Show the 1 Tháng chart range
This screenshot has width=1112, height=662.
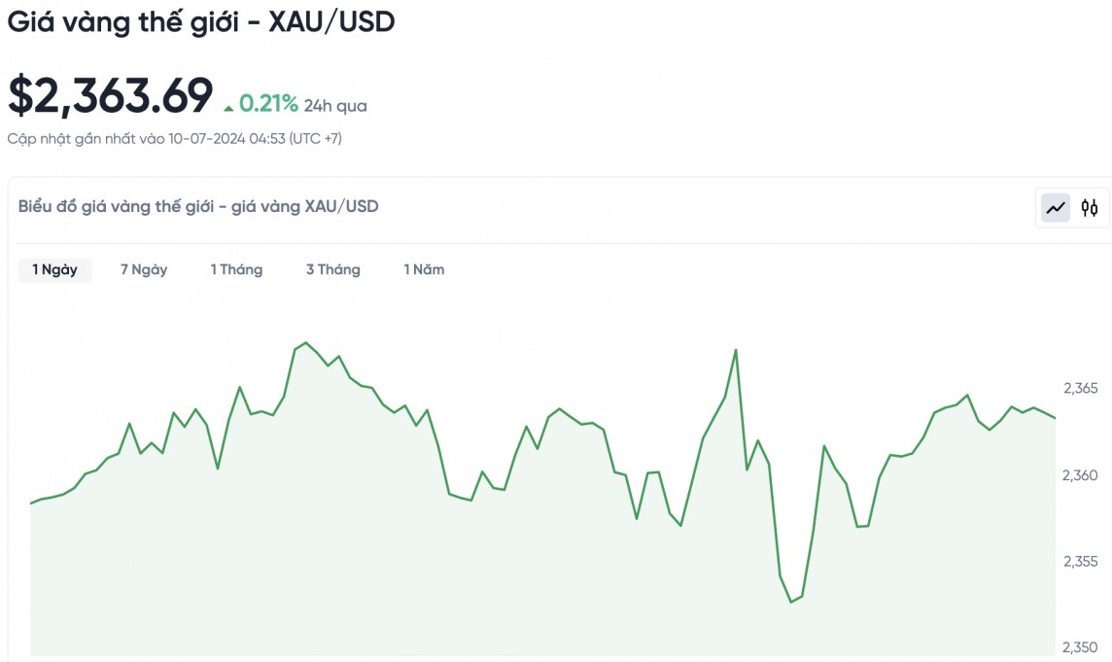click(x=236, y=269)
